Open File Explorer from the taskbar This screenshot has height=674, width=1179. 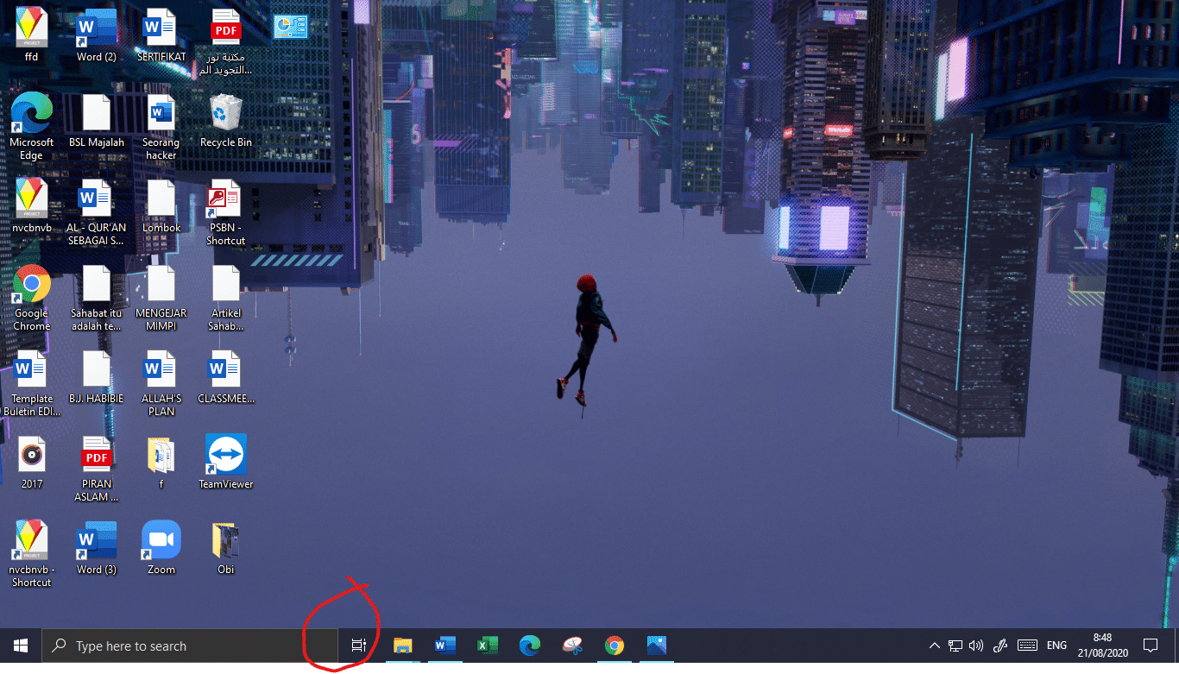click(x=402, y=646)
